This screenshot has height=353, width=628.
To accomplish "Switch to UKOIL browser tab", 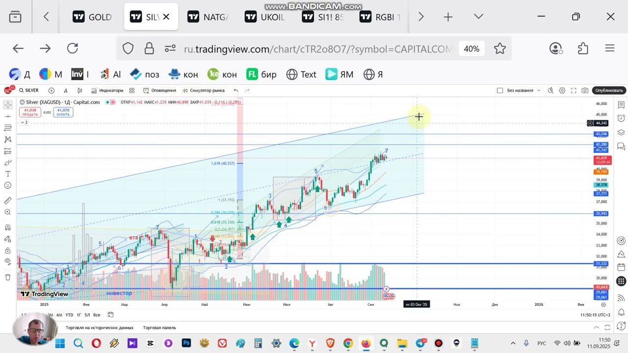I will pos(265,17).
